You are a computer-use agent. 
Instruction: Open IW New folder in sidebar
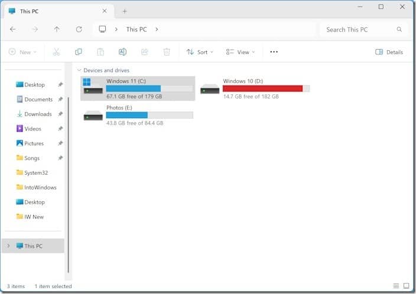tap(30, 217)
